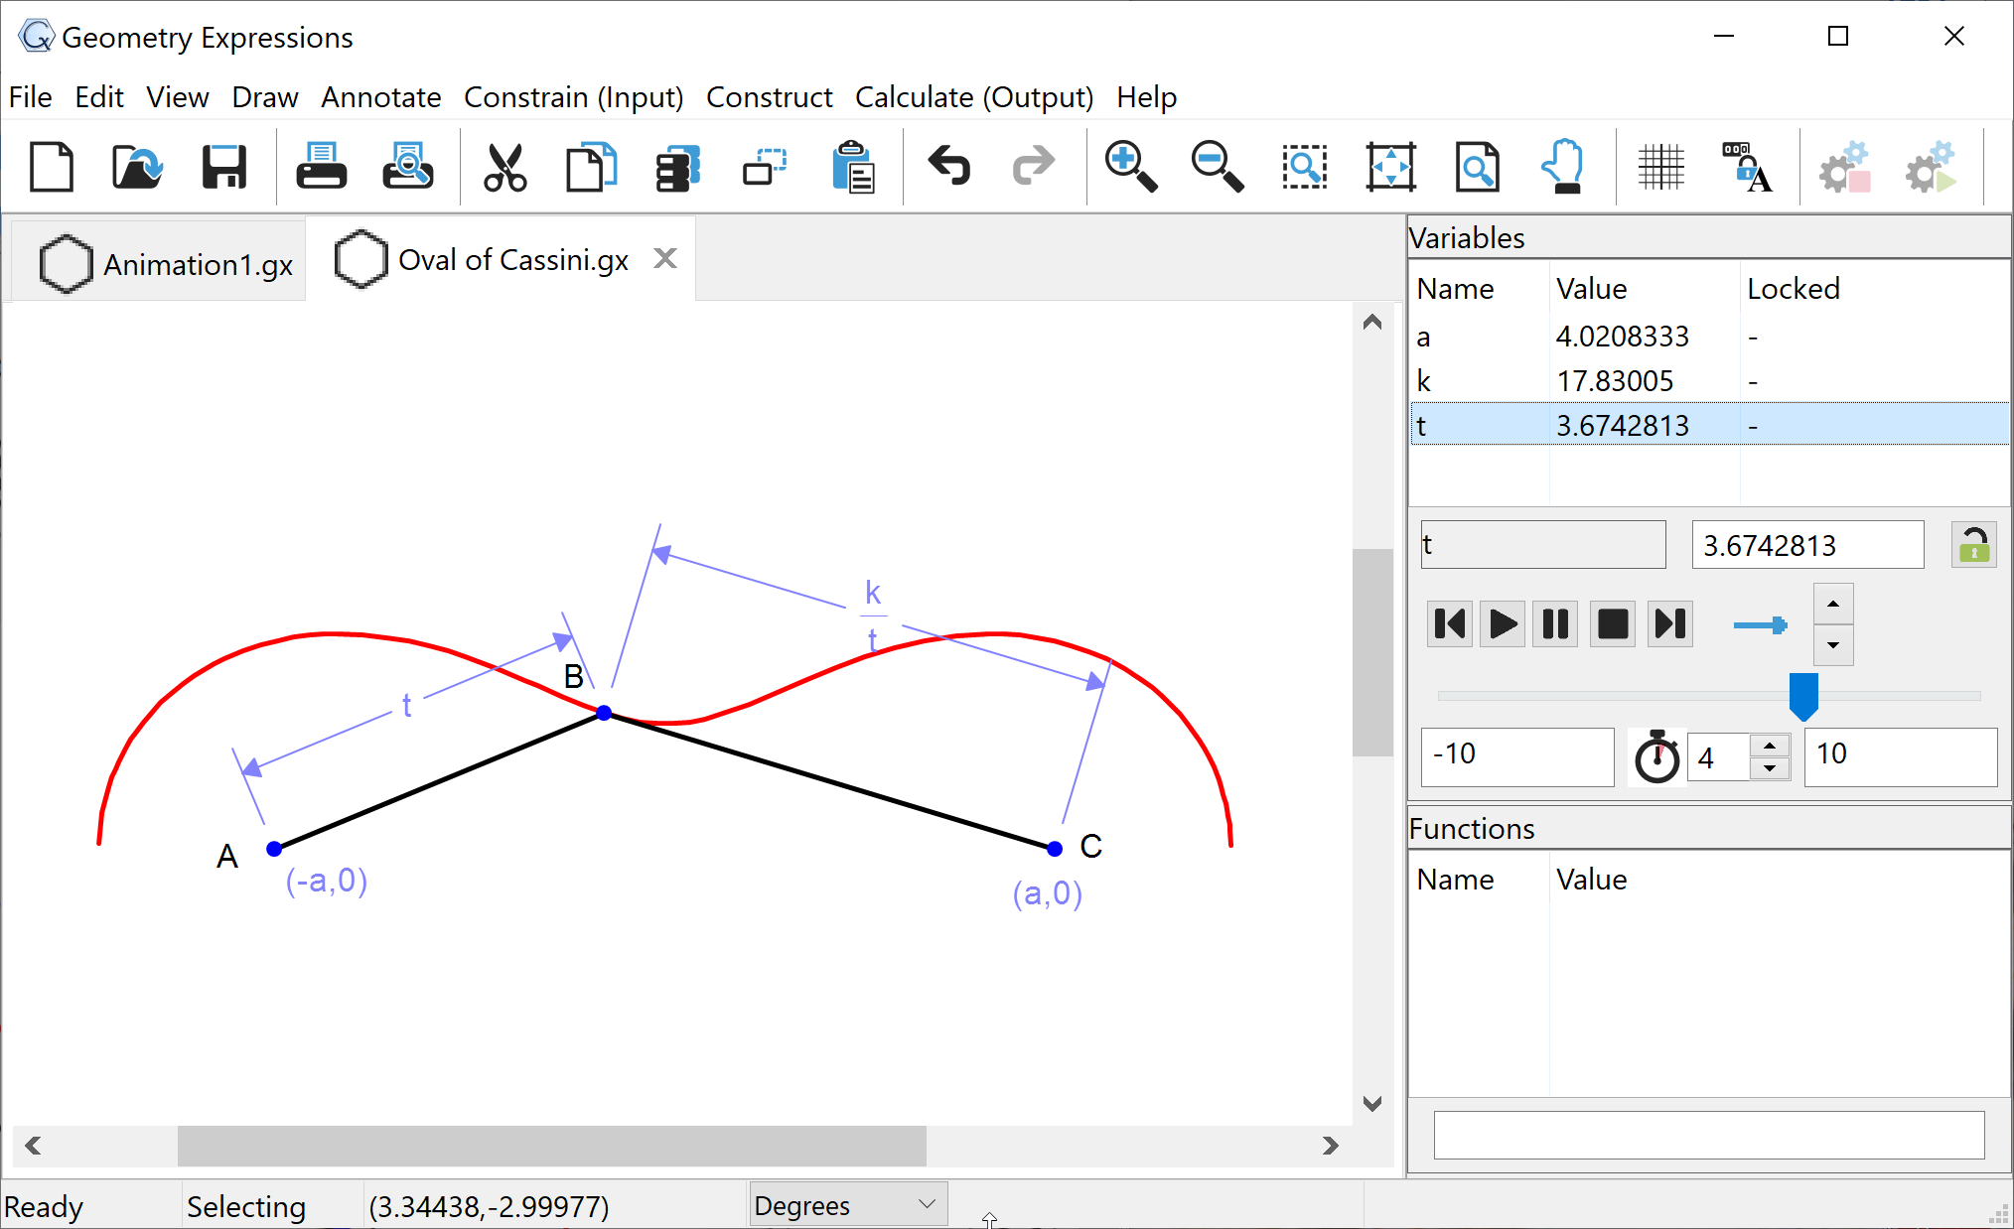Toggle the lock state of variable t
This screenshot has height=1229, width=2014.
[1973, 544]
